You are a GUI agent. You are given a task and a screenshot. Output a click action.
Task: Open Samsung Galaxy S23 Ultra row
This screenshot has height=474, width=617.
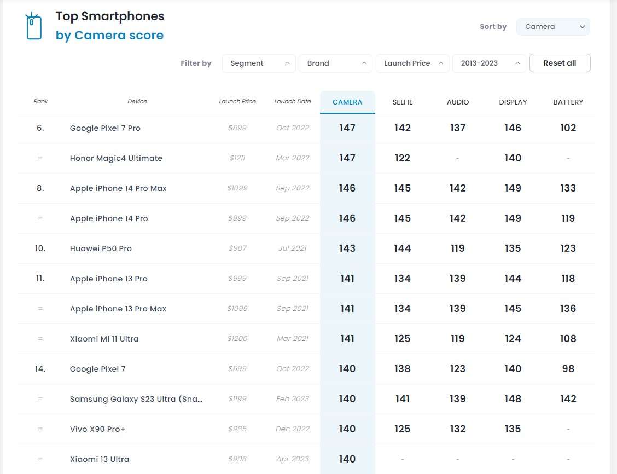136,399
